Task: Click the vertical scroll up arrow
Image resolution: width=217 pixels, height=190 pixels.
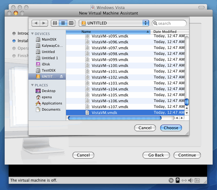Action: 187,108
